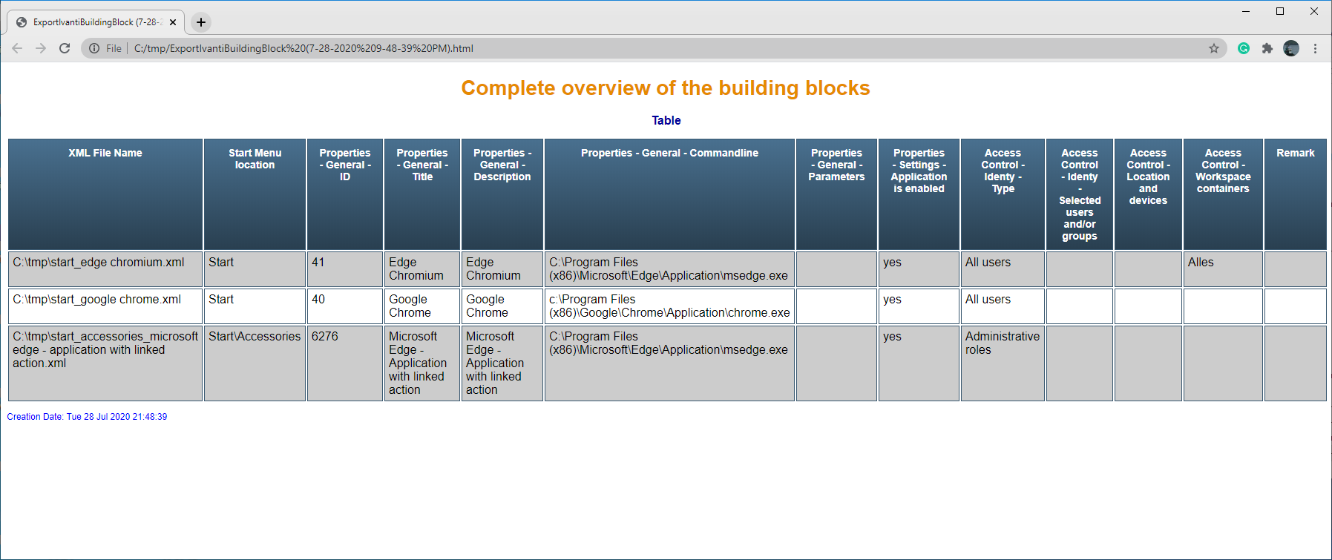
Task: Click the Administrative roles cell
Action: click(x=1002, y=343)
